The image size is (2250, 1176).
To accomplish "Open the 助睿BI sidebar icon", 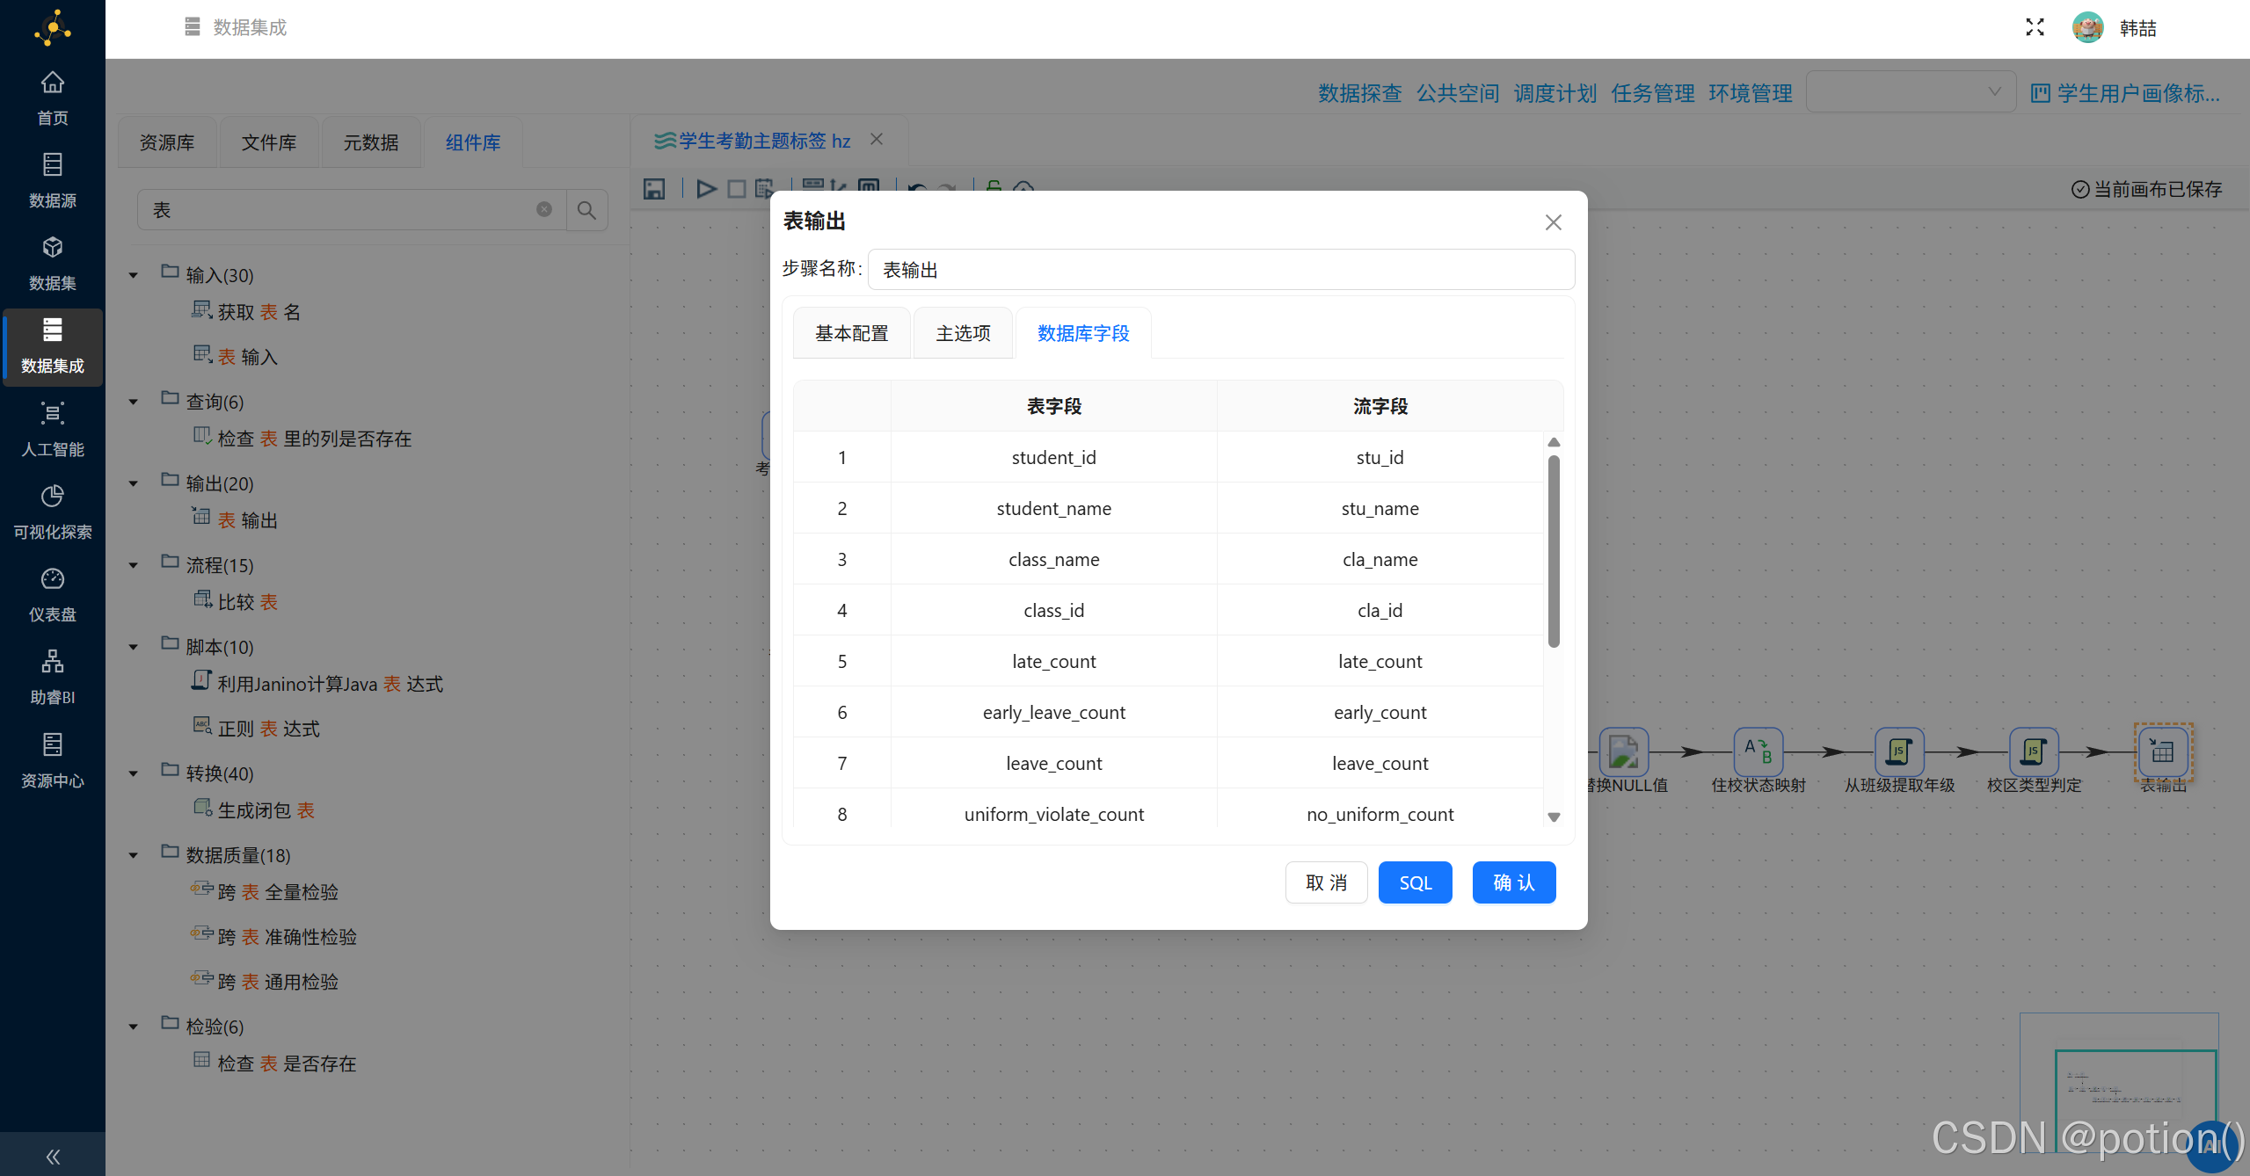I will [53, 662].
